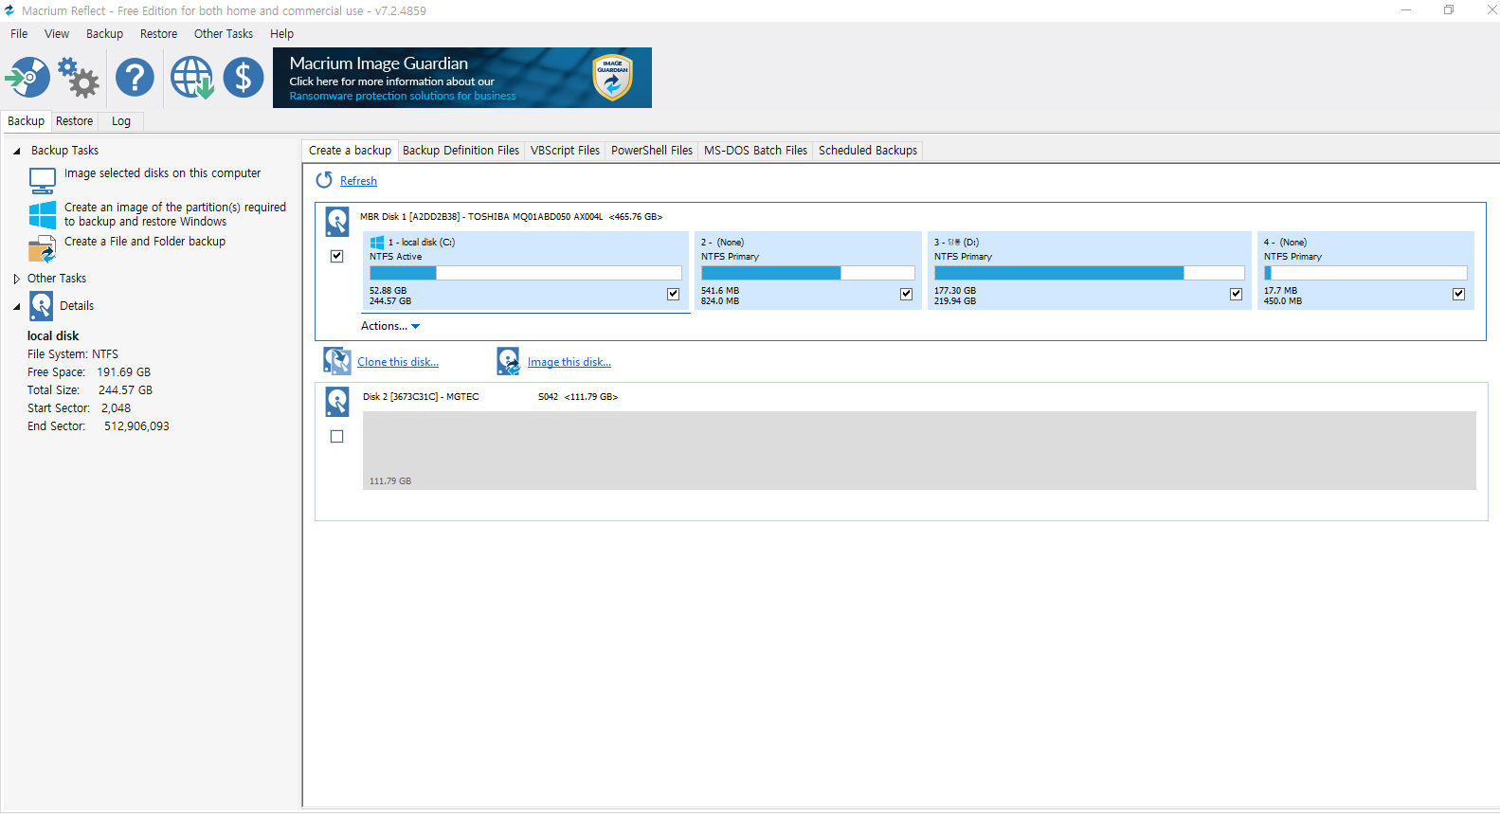
Task: Click the Image this disk link
Action: 569,362
